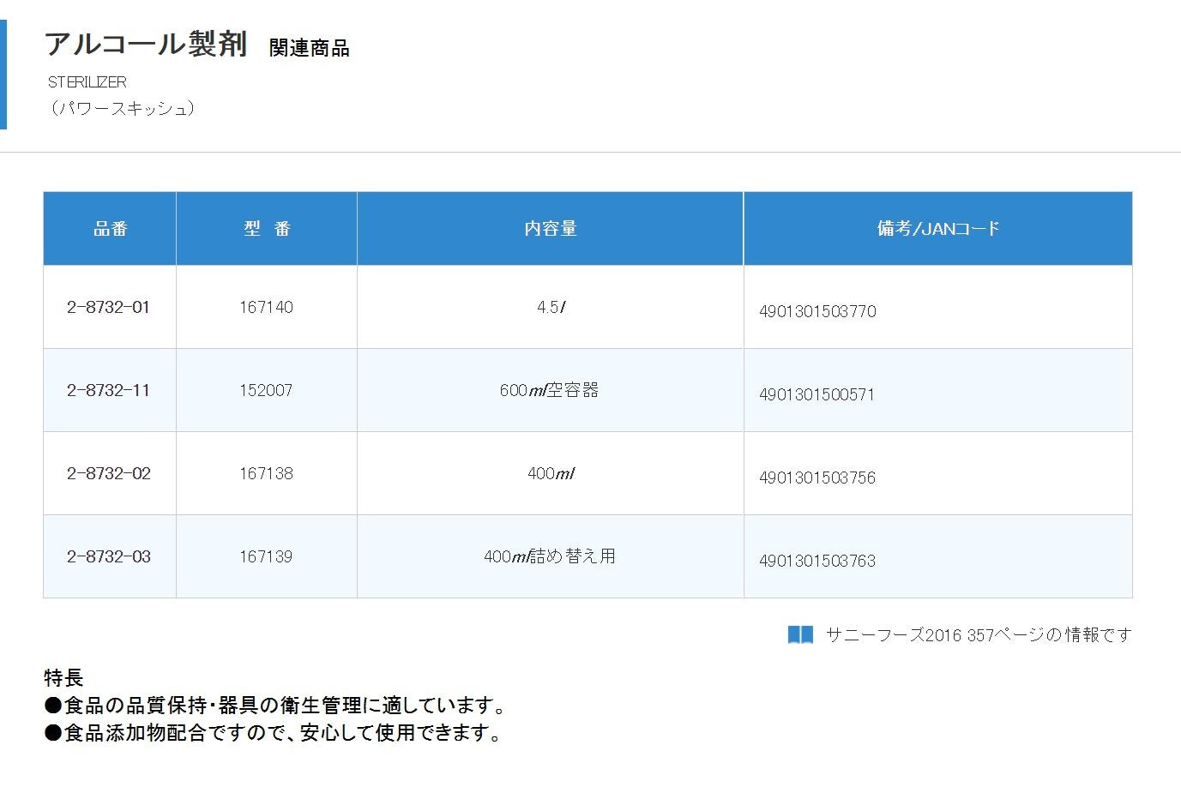Click JAN code 4901301500571
1181x805 pixels.
tap(816, 394)
